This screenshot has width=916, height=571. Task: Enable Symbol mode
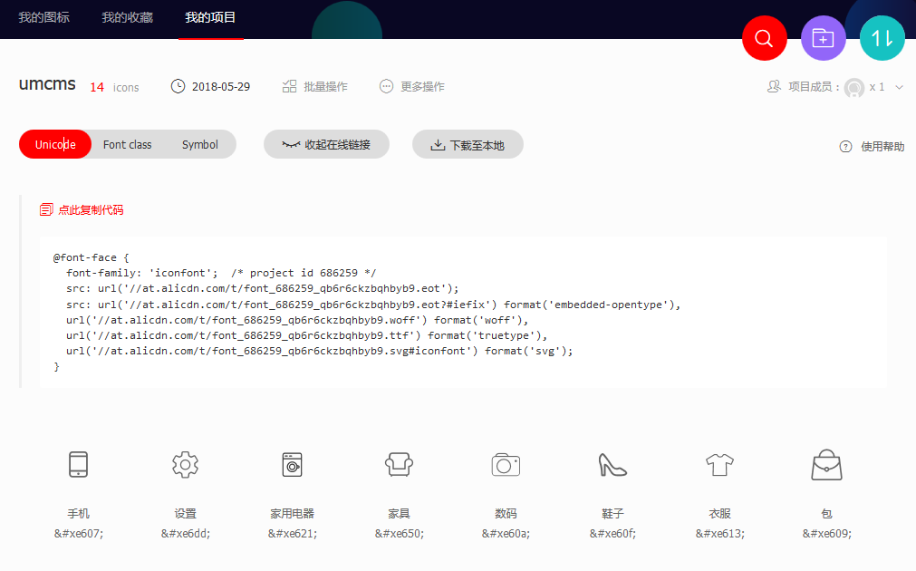[x=199, y=143]
